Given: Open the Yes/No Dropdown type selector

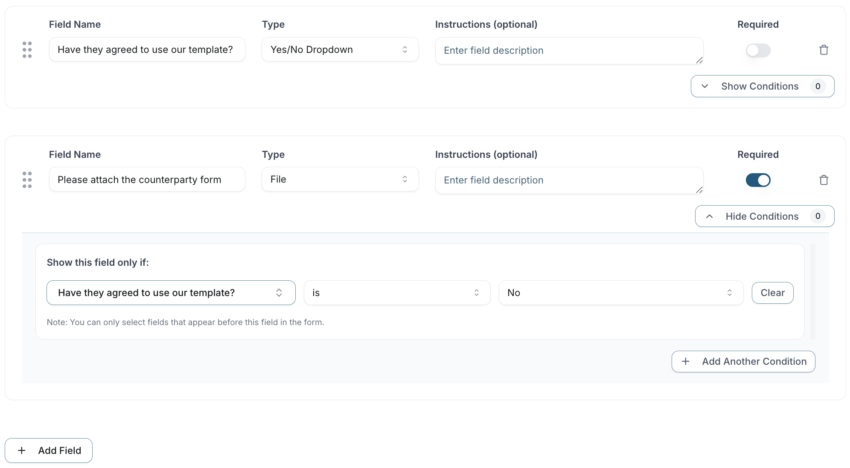Looking at the screenshot, I should click(x=340, y=49).
